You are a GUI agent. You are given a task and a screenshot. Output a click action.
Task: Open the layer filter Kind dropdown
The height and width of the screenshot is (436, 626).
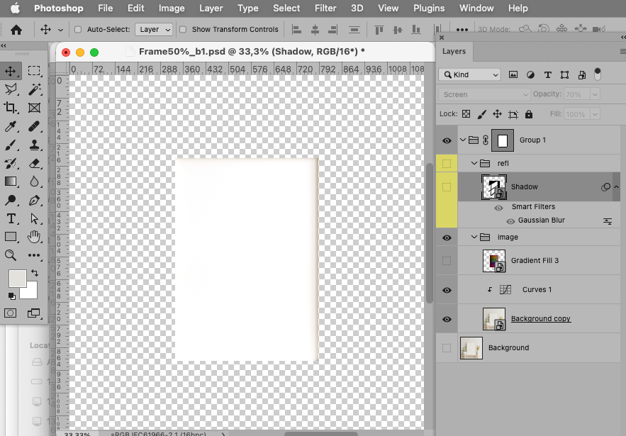coord(470,74)
